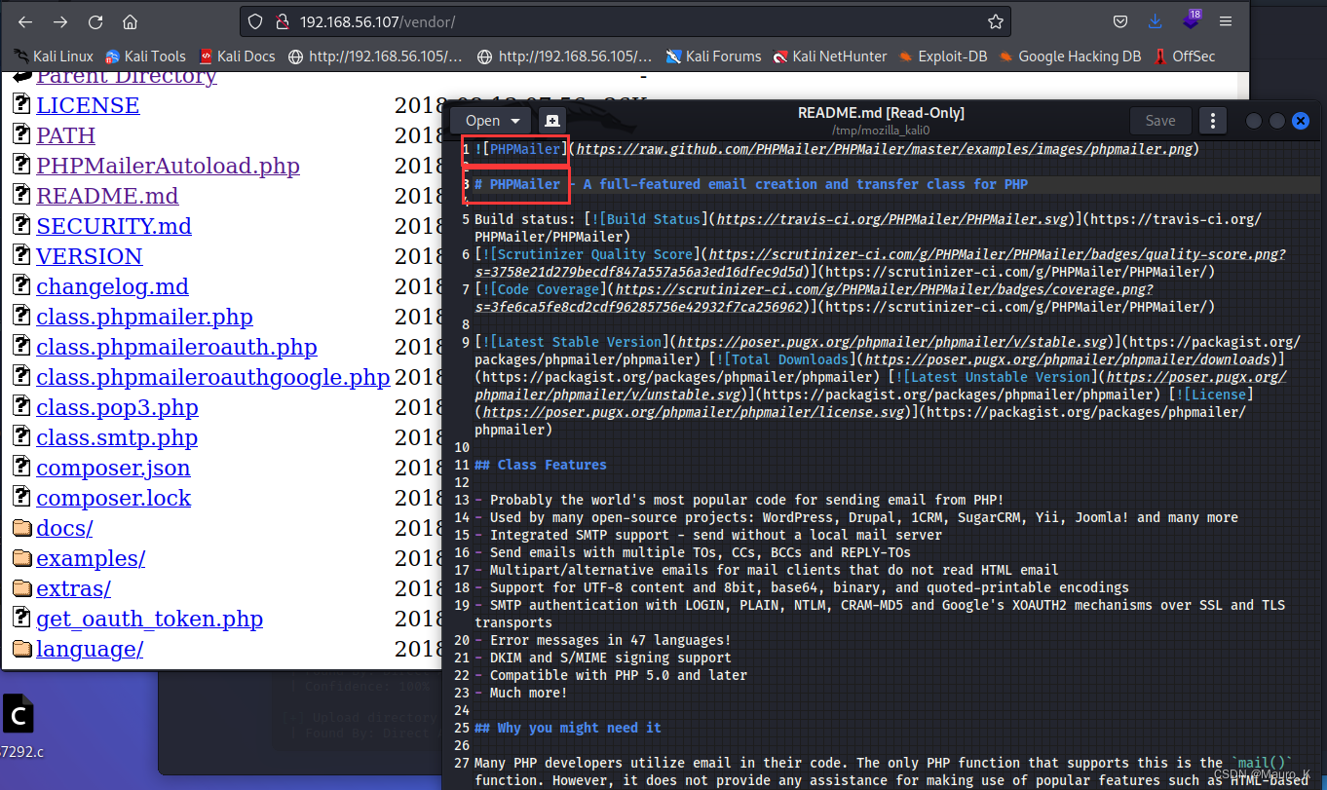Open docs/ folder link
This screenshot has width=1327, height=790.
(64, 528)
